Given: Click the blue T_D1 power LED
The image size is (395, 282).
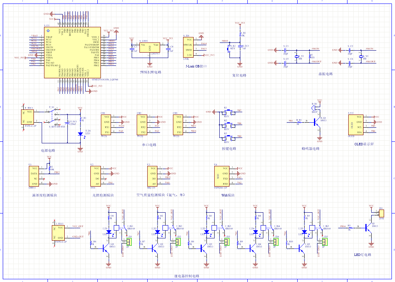Looking at the screenshot, I should click(80, 134).
